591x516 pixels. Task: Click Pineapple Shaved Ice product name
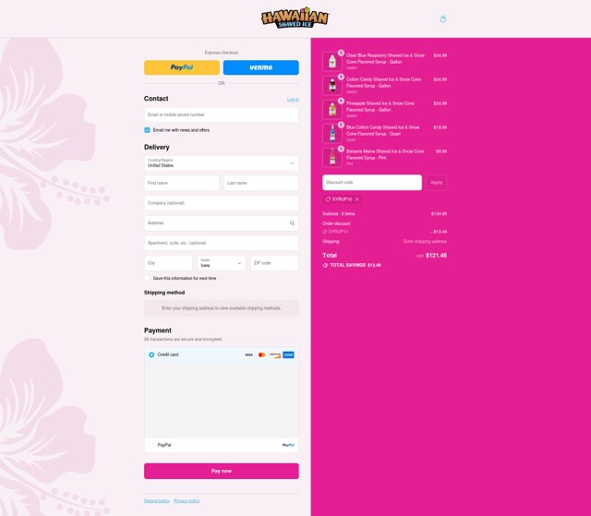380,106
